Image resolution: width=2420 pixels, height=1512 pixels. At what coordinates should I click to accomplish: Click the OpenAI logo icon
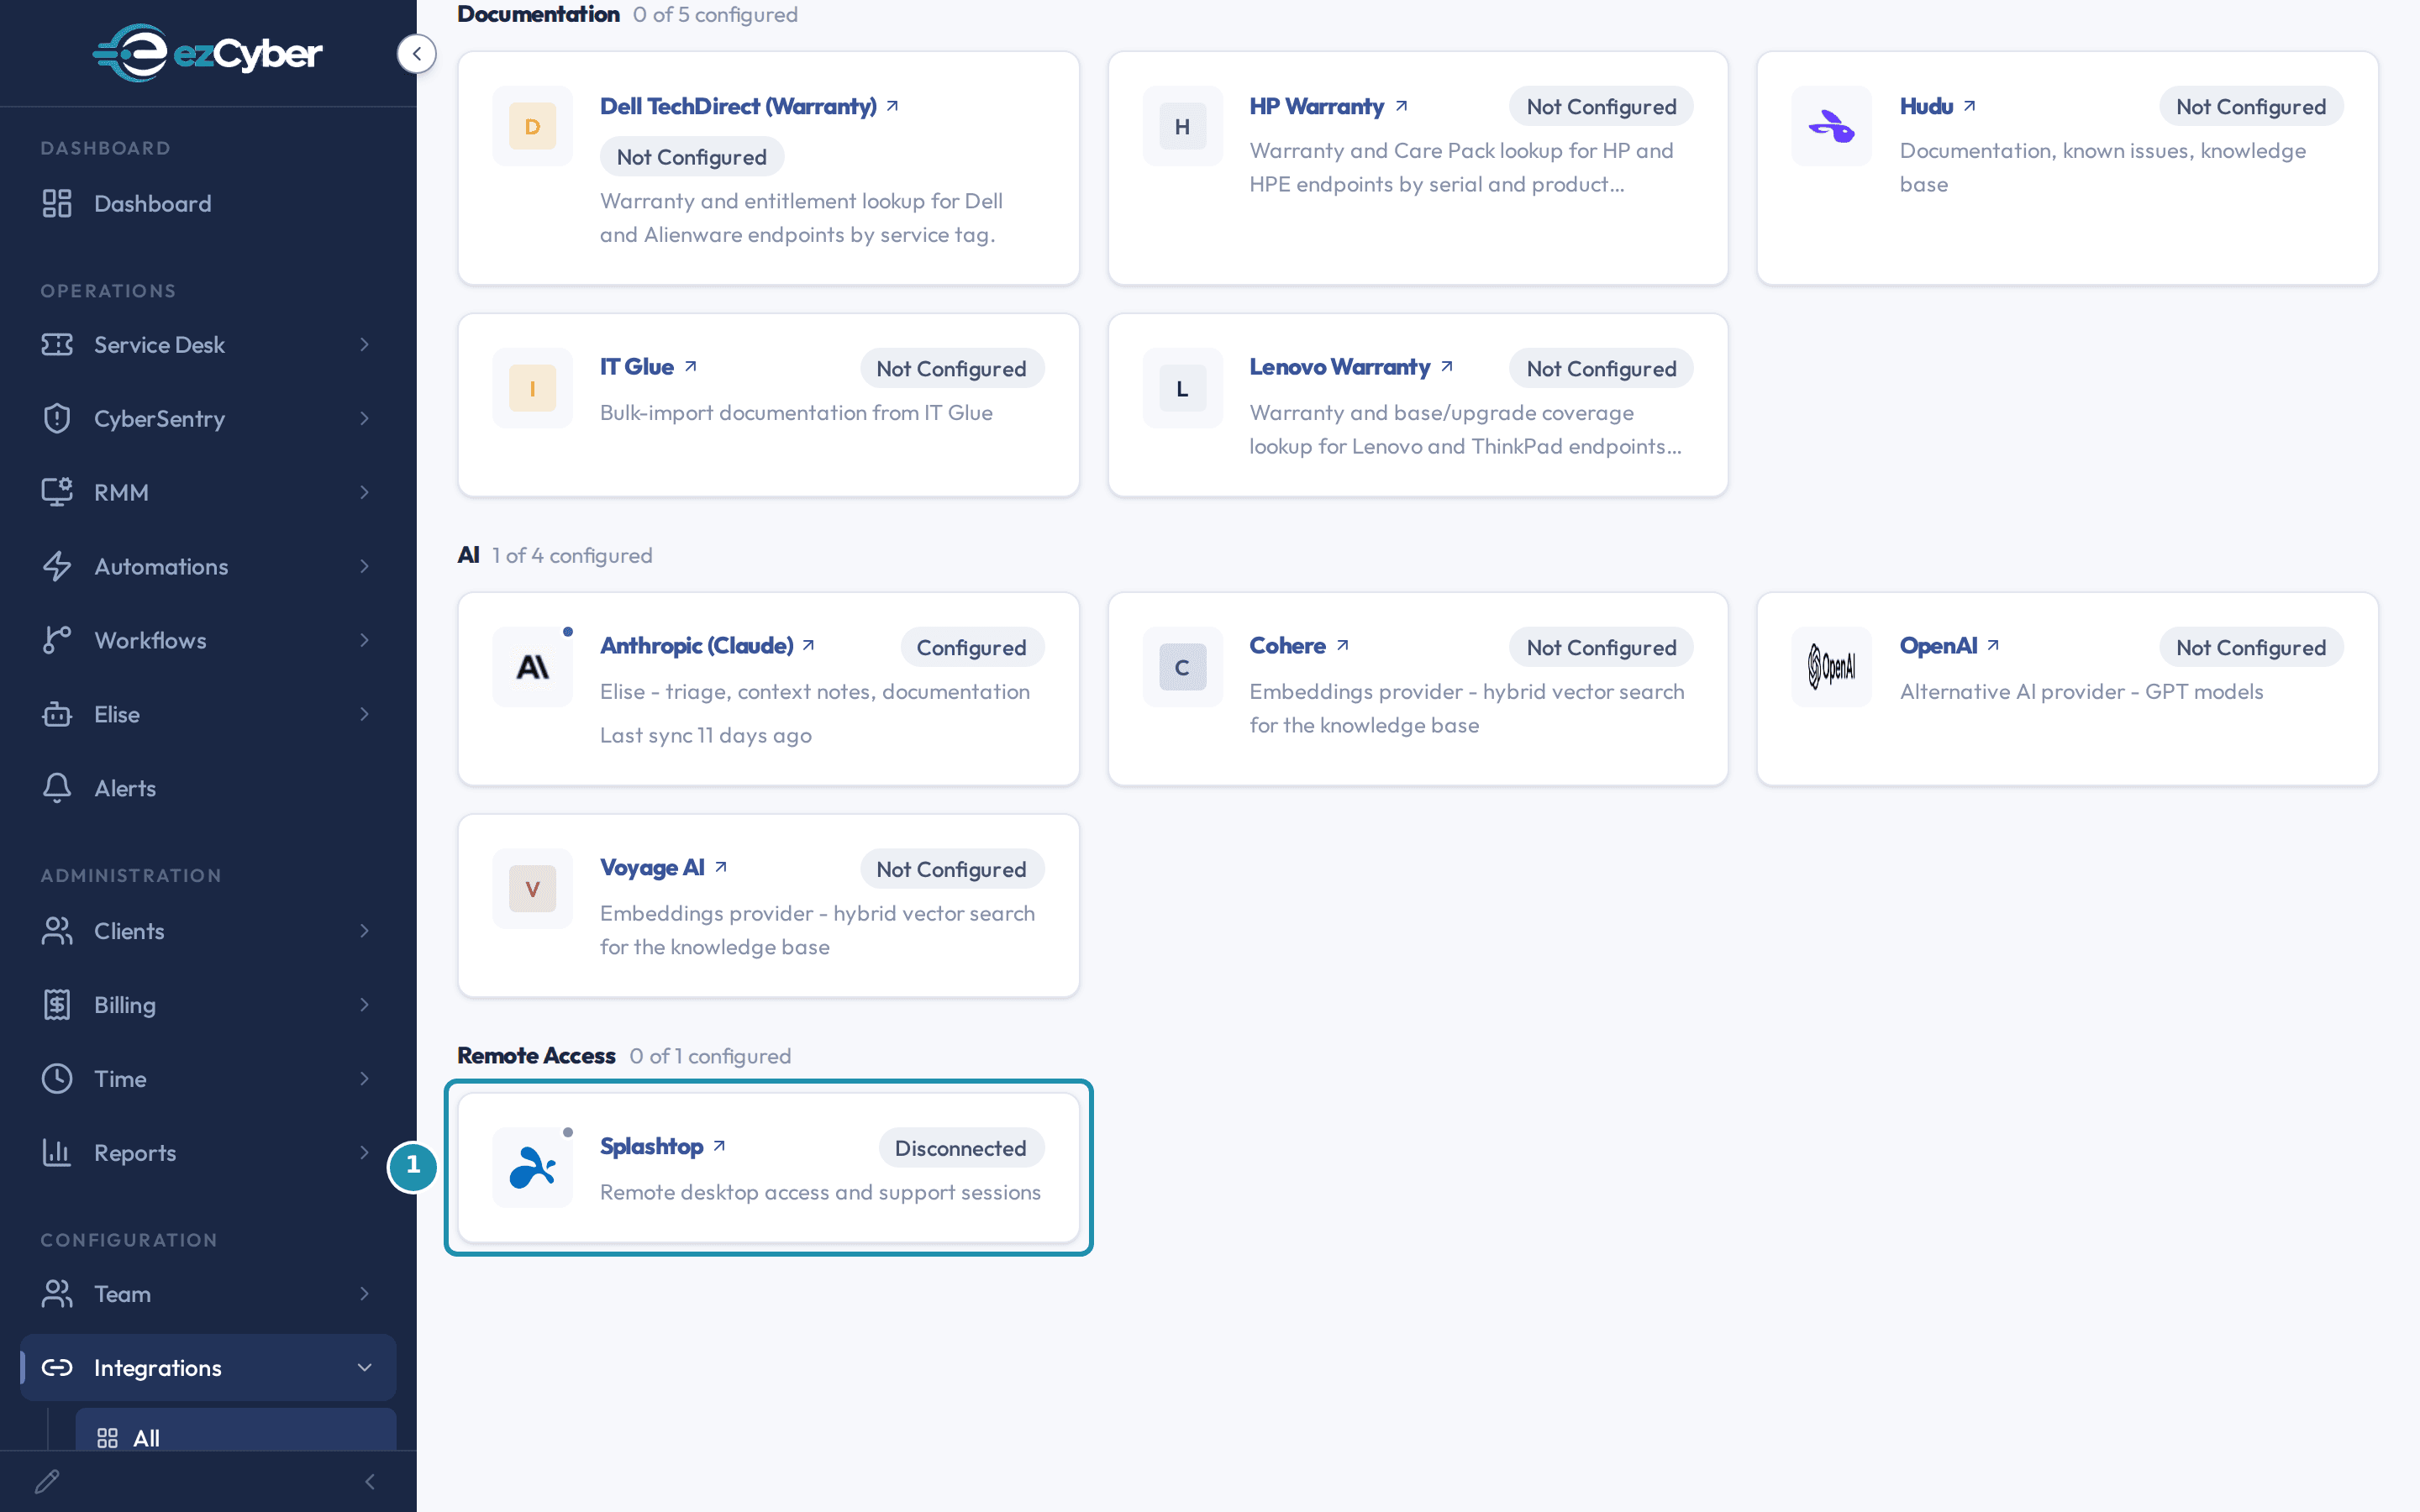(1831, 667)
